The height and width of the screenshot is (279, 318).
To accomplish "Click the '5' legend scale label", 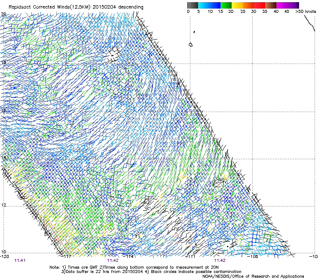I will pos(199,12).
